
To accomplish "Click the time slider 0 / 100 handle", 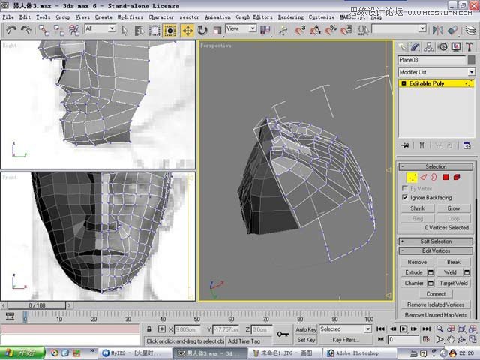I will tap(37, 305).
